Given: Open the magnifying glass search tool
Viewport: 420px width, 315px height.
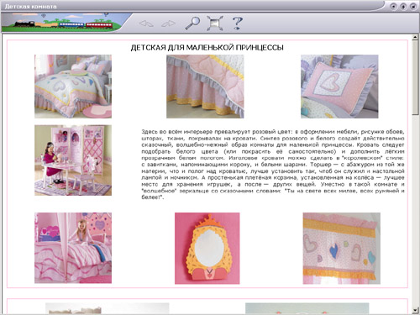Looking at the screenshot, I should (x=192, y=23).
